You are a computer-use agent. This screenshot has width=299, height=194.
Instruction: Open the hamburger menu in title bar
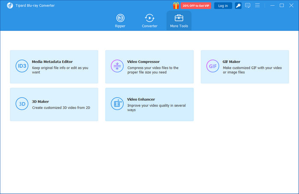(x=257, y=6)
